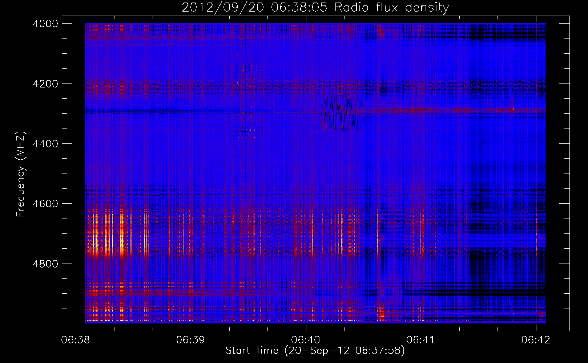Click the '06:40' time axis label
This screenshot has height=363, width=588.
(306, 340)
